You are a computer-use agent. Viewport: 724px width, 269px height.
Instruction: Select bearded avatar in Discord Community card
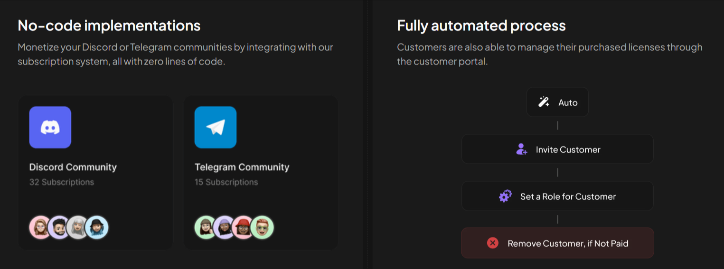60,227
